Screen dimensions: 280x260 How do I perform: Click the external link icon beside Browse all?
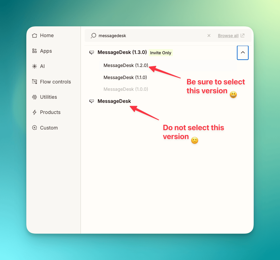[243, 36]
